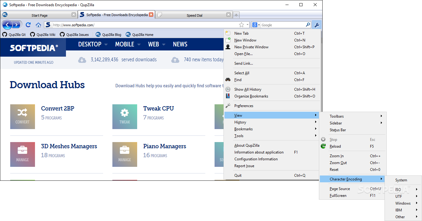Open the QupZilla Home bookmark
The image size is (422, 221).
pos(139,35)
